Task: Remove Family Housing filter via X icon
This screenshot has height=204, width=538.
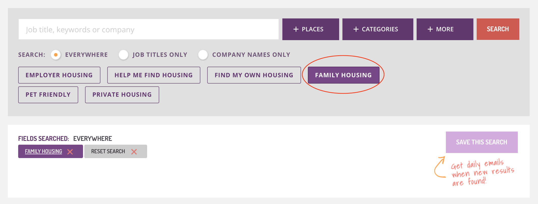Action: pyautogui.click(x=70, y=151)
